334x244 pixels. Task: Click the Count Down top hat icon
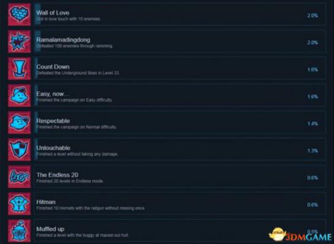point(19,68)
